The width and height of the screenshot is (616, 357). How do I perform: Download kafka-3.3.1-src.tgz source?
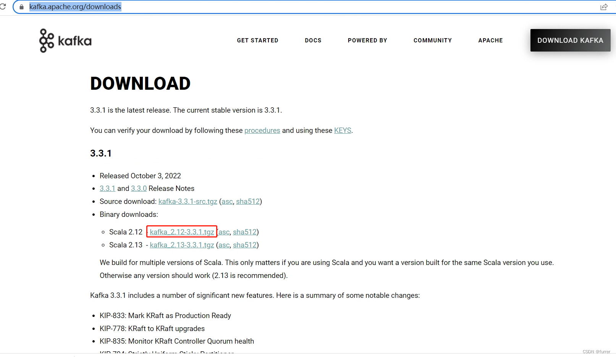click(188, 202)
